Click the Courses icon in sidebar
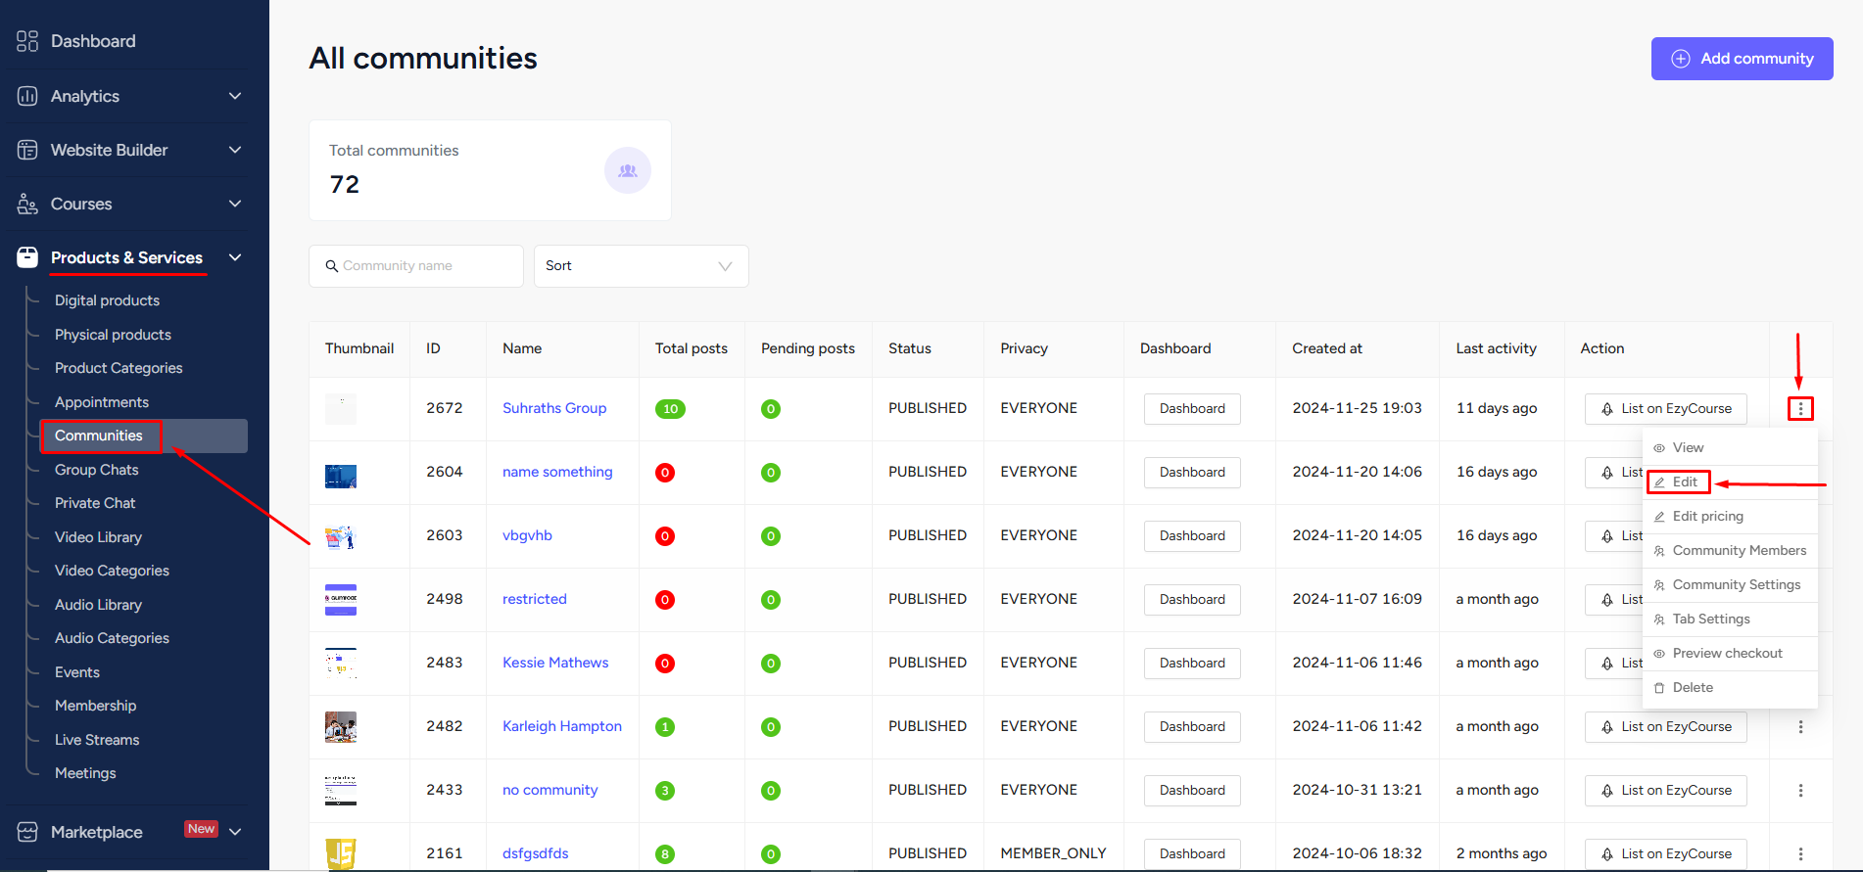Viewport: 1863px width, 872px height. 27,204
